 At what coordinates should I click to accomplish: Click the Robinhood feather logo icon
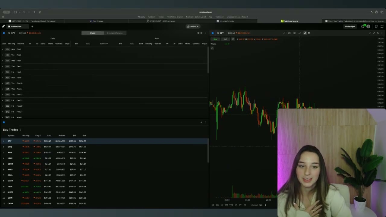point(3,27)
